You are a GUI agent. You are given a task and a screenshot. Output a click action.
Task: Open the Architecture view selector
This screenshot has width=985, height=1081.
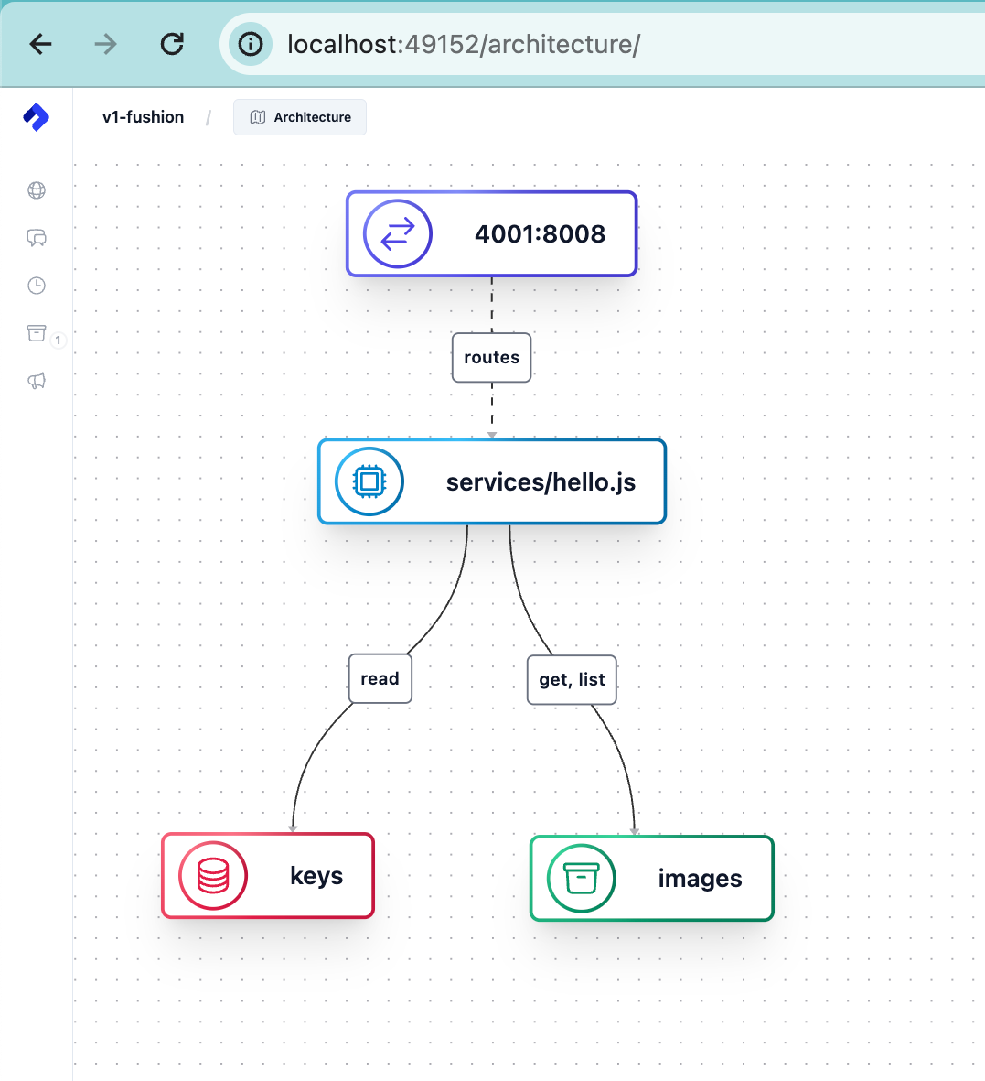click(x=299, y=117)
